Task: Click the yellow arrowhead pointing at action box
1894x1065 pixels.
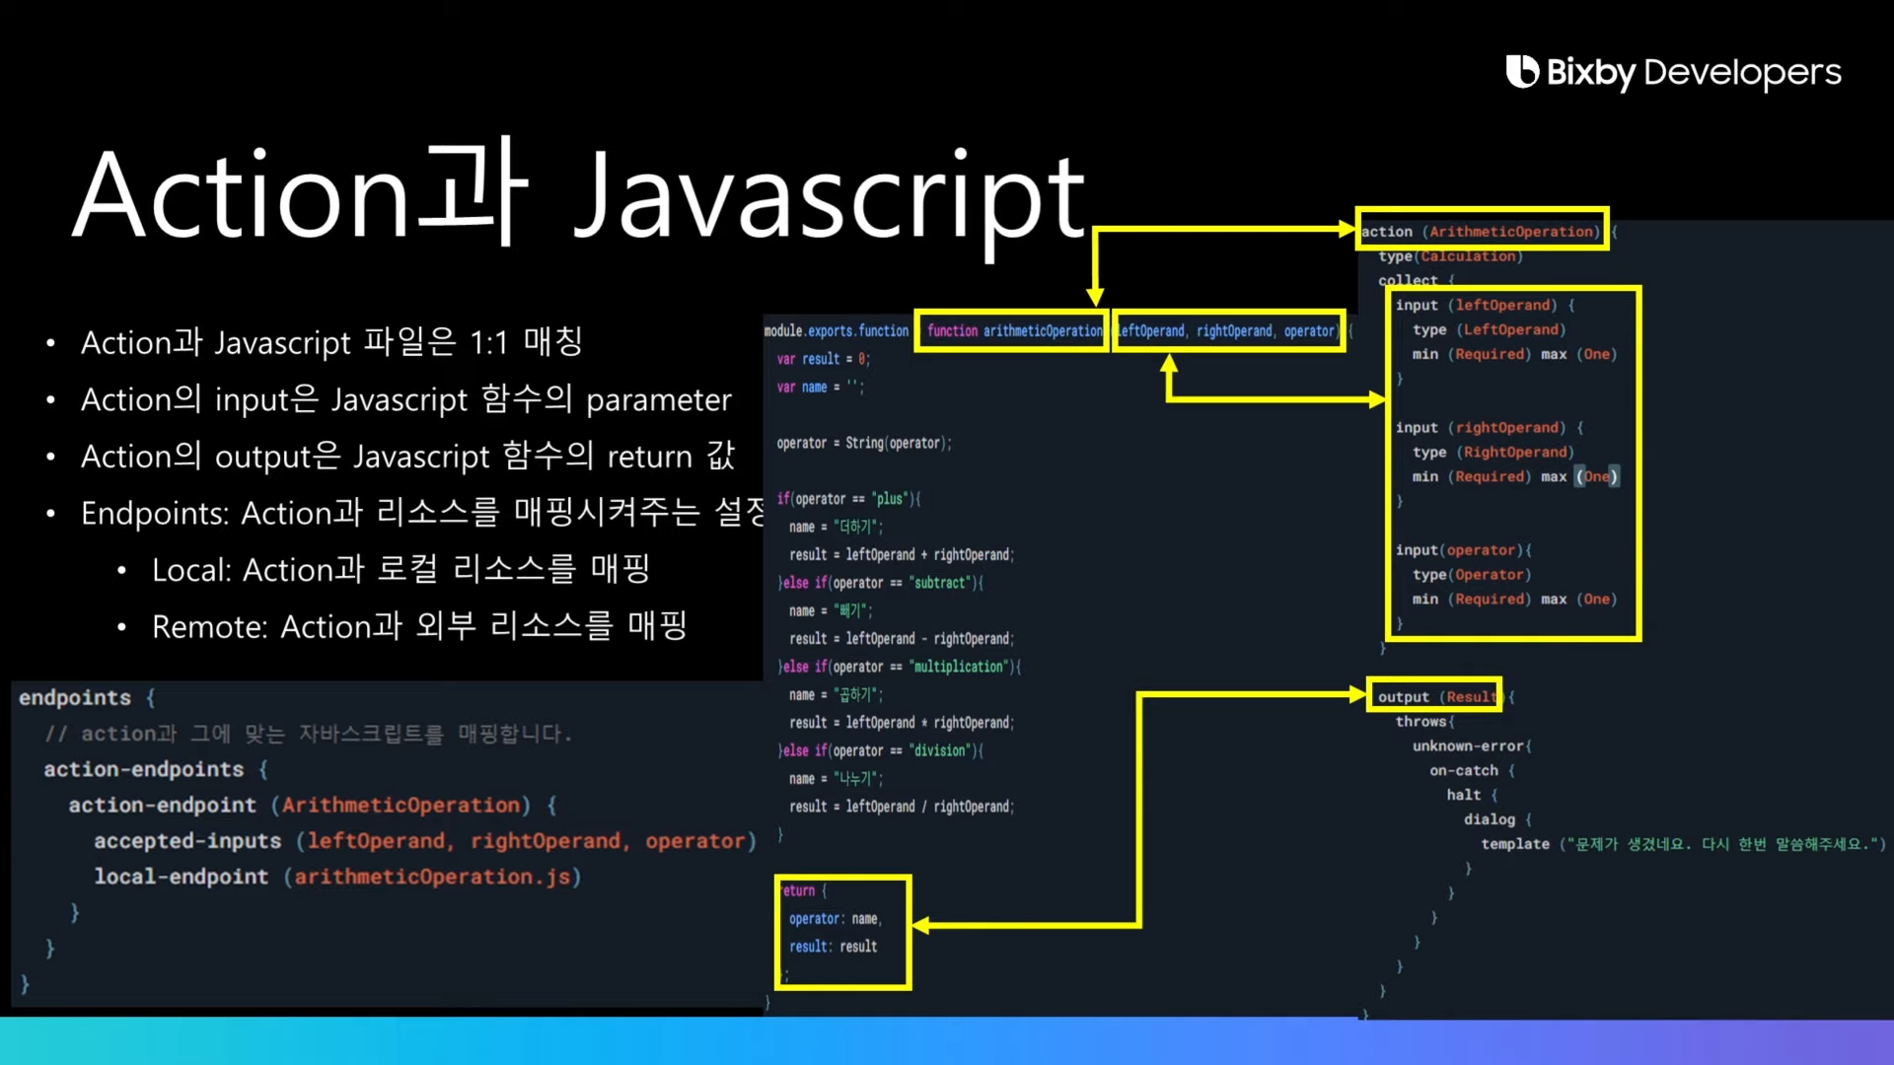Action: pyautogui.click(x=1348, y=229)
